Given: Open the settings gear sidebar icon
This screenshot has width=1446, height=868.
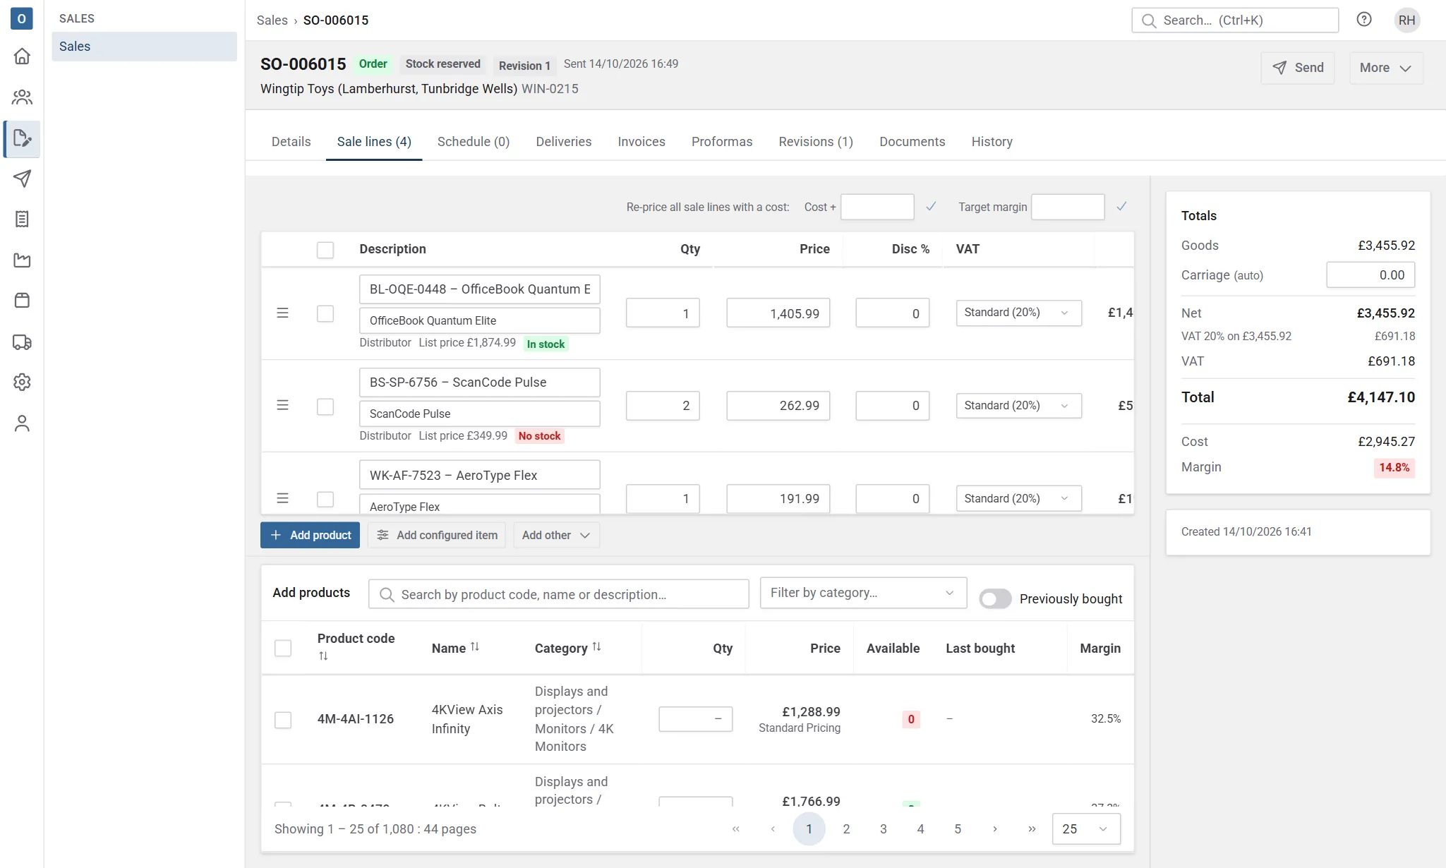Looking at the screenshot, I should pos(22,382).
